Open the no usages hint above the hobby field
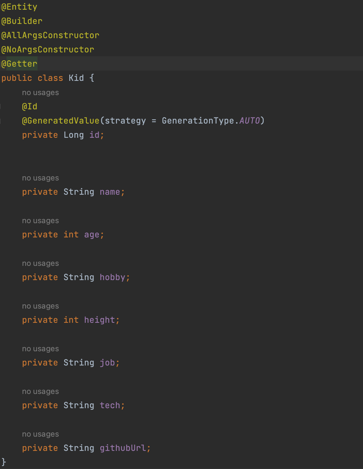This screenshot has width=363, height=469. point(40,263)
